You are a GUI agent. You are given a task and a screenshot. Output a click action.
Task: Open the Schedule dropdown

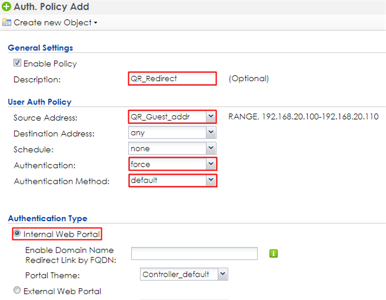click(x=211, y=148)
